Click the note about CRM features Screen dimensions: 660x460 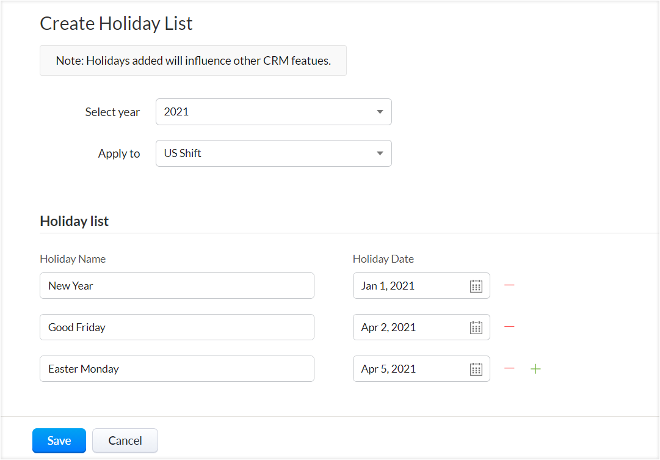[x=193, y=60]
